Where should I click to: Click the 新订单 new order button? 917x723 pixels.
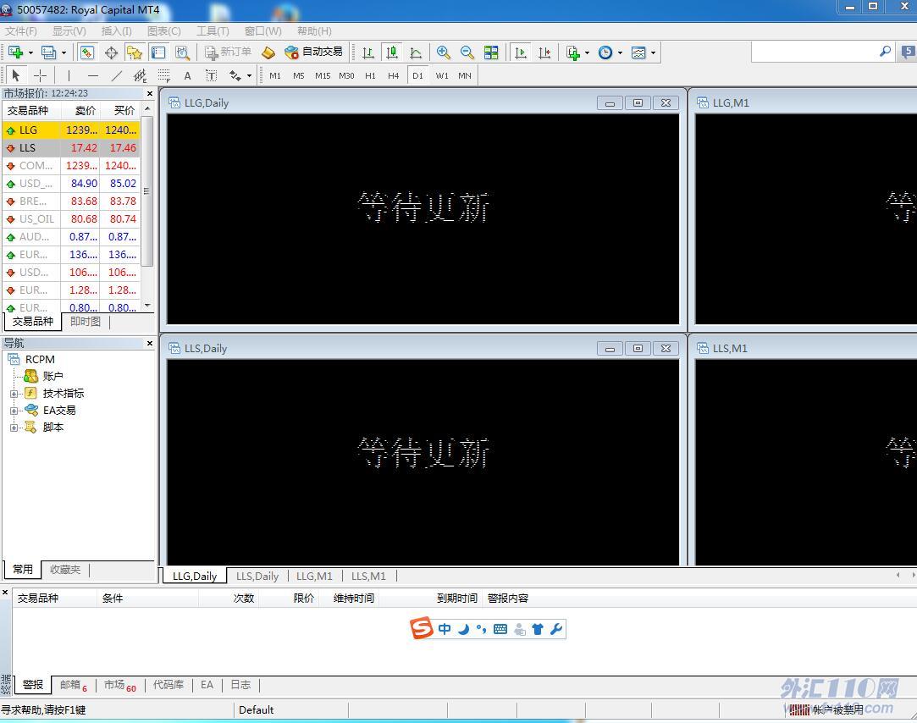tap(228, 52)
